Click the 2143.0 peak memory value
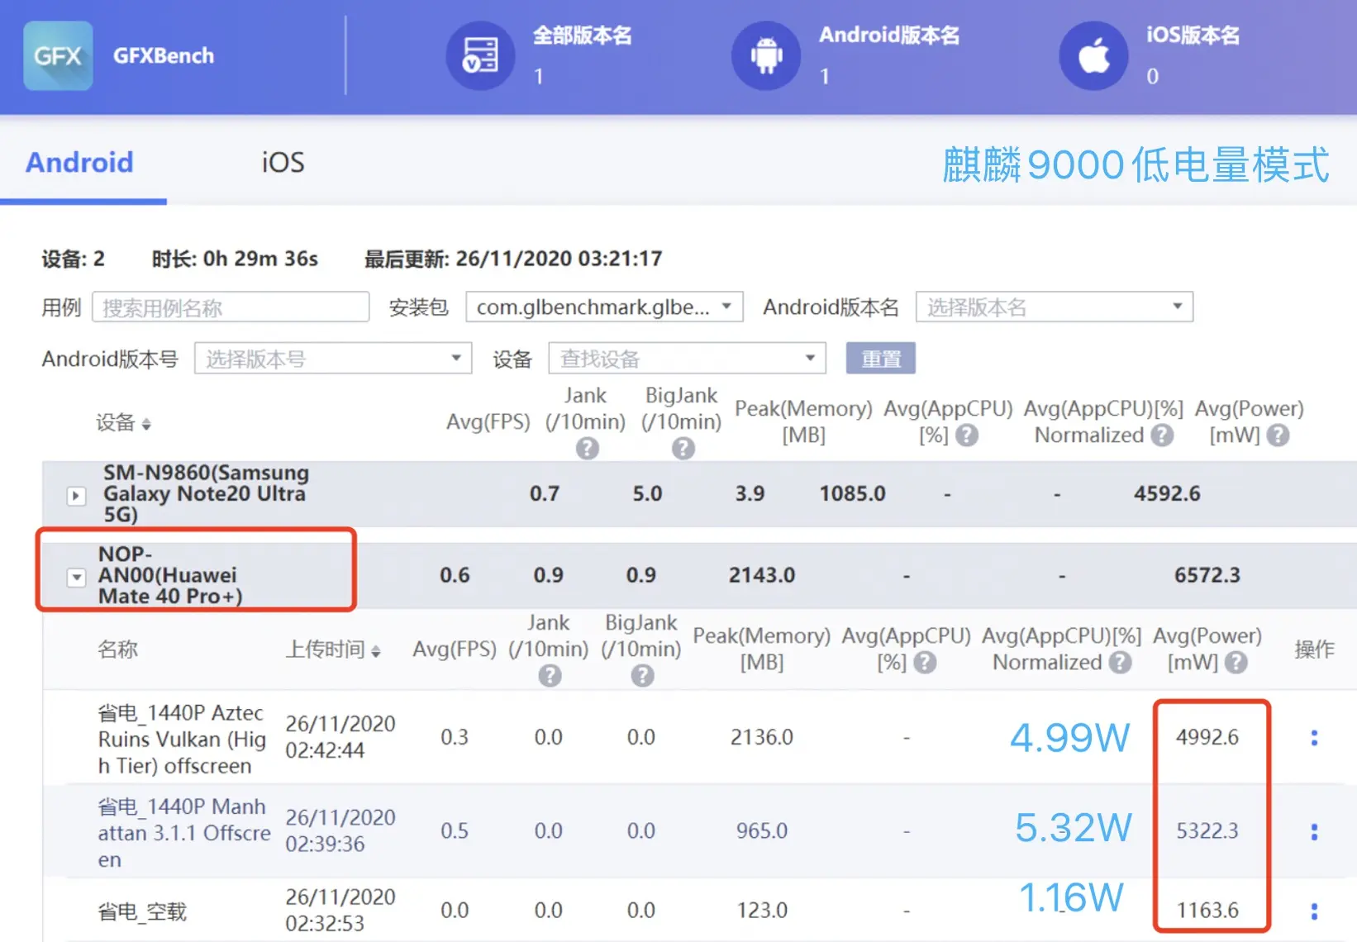The image size is (1357, 942). tap(762, 575)
